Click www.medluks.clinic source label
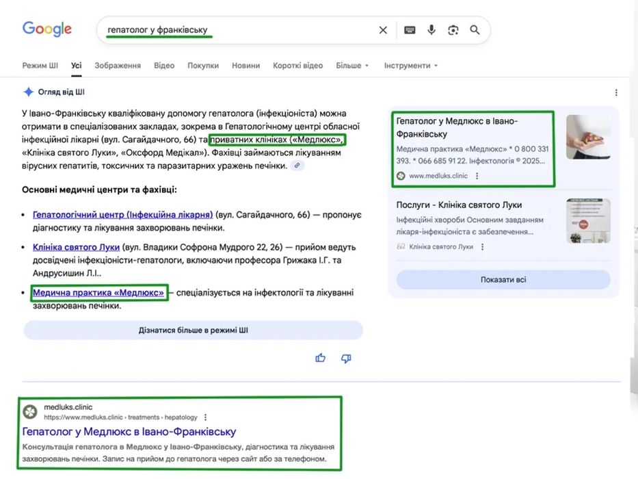638x479 pixels. click(x=438, y=176)
